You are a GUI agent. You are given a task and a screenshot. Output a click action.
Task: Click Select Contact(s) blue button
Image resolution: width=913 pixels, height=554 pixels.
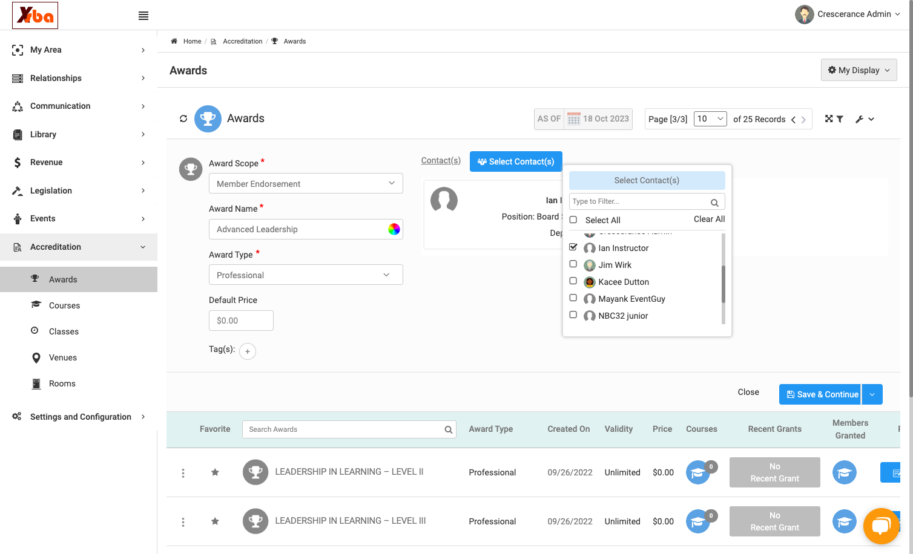(x=516, y=161)
